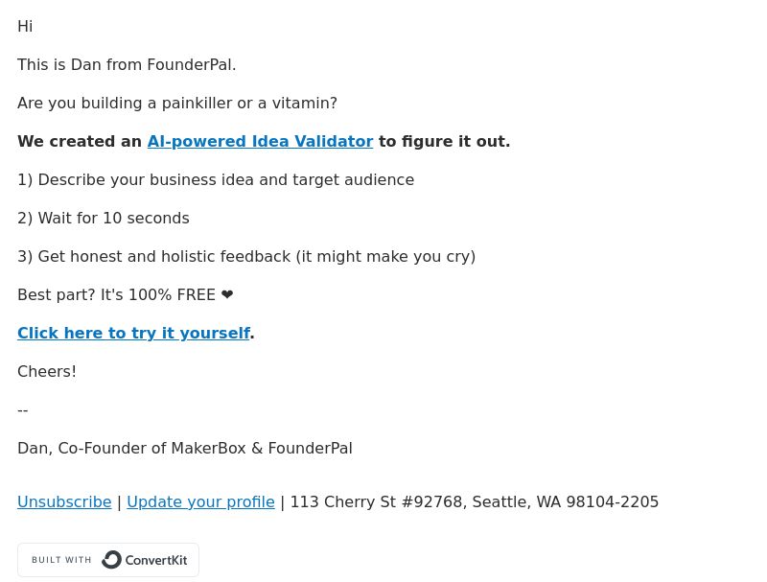Click the ConvertKit wordmark in the badge
Screen dimensions: 767x582
click(x=156, y=560)
